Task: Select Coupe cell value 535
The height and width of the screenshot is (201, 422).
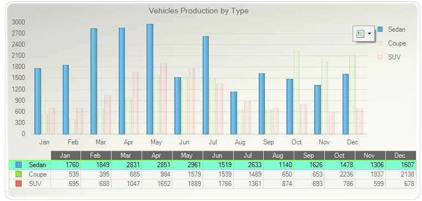Action: point(66,174)
